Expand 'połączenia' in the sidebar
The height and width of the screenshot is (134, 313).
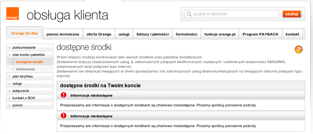(30, 91)
